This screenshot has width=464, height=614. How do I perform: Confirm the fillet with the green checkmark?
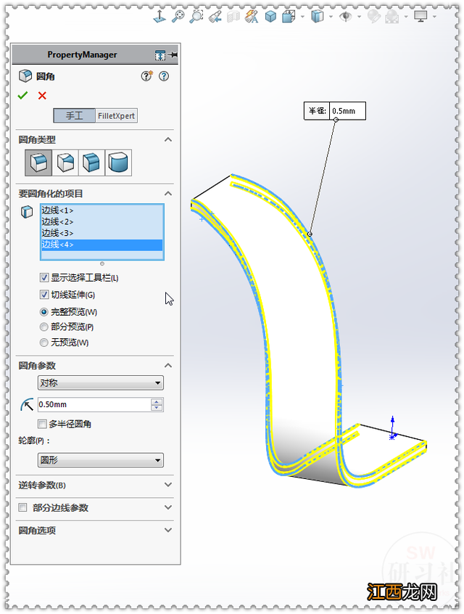22,95
